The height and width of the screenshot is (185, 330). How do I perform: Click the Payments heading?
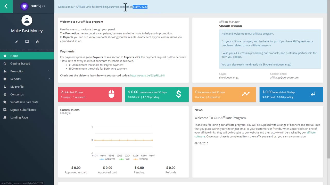pos(67,51)
